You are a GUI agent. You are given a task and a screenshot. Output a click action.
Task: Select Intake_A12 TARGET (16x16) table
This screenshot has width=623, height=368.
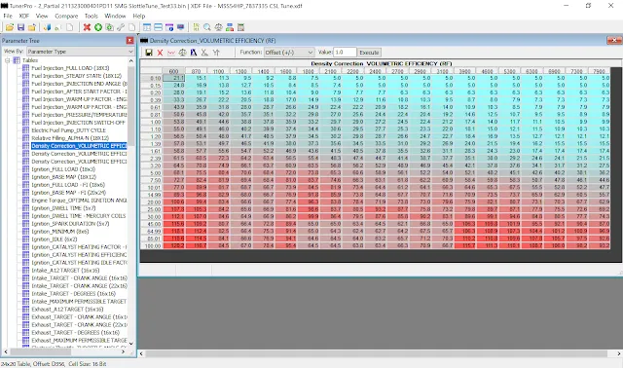pyautogui.click(x=65, y=271)
